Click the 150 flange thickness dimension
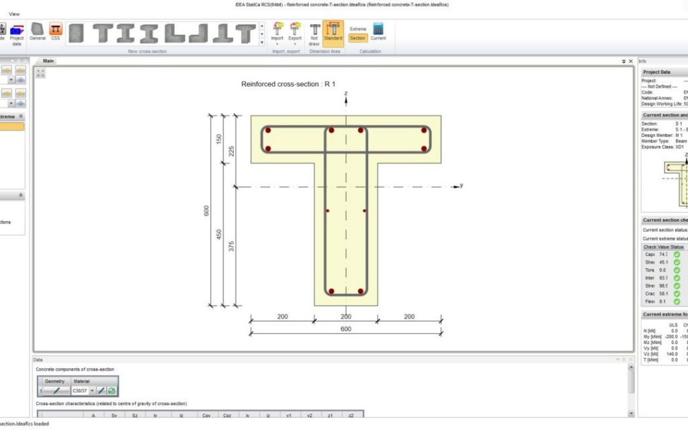Image resolution: width=688 pixels, height=430 pixels. pyautogui.click(x=219, y=139)
